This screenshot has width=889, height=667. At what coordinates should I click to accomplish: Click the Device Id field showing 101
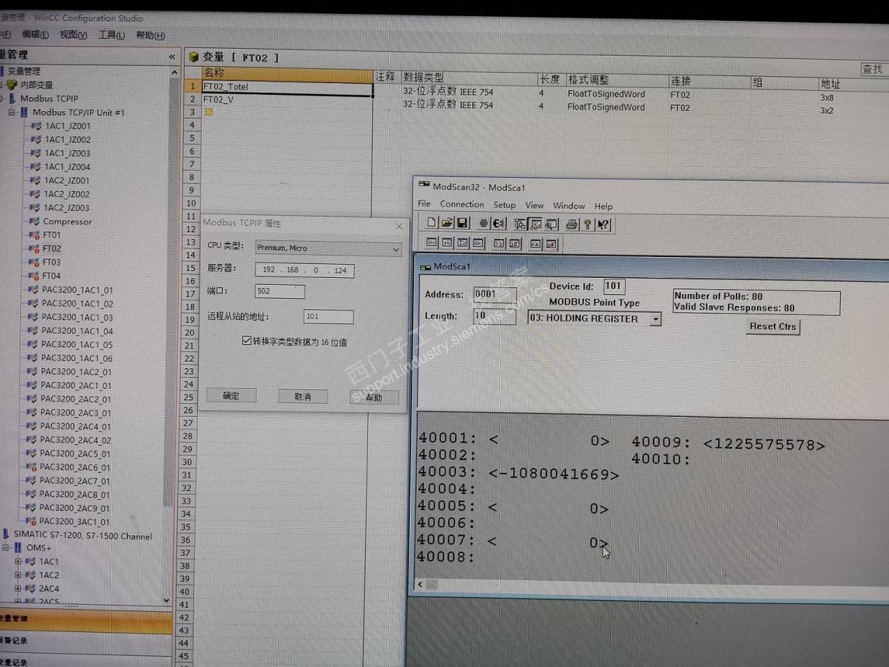(614, 286)
